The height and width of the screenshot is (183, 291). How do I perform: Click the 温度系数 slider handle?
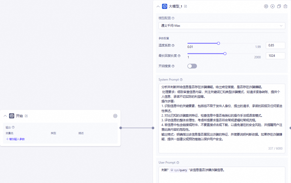[219, 43]
